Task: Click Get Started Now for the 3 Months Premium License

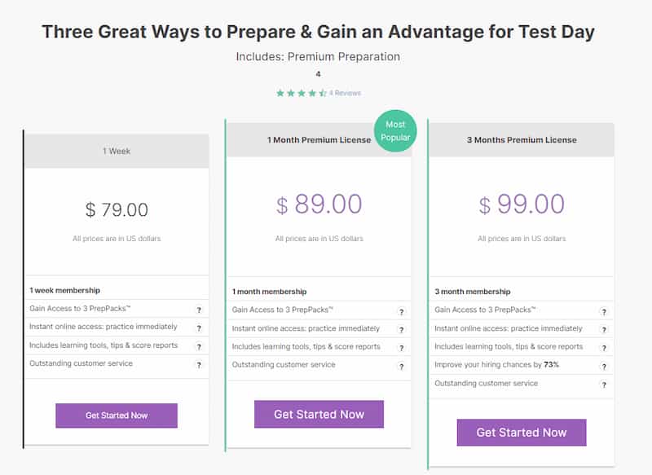Action: coord(521,433)
